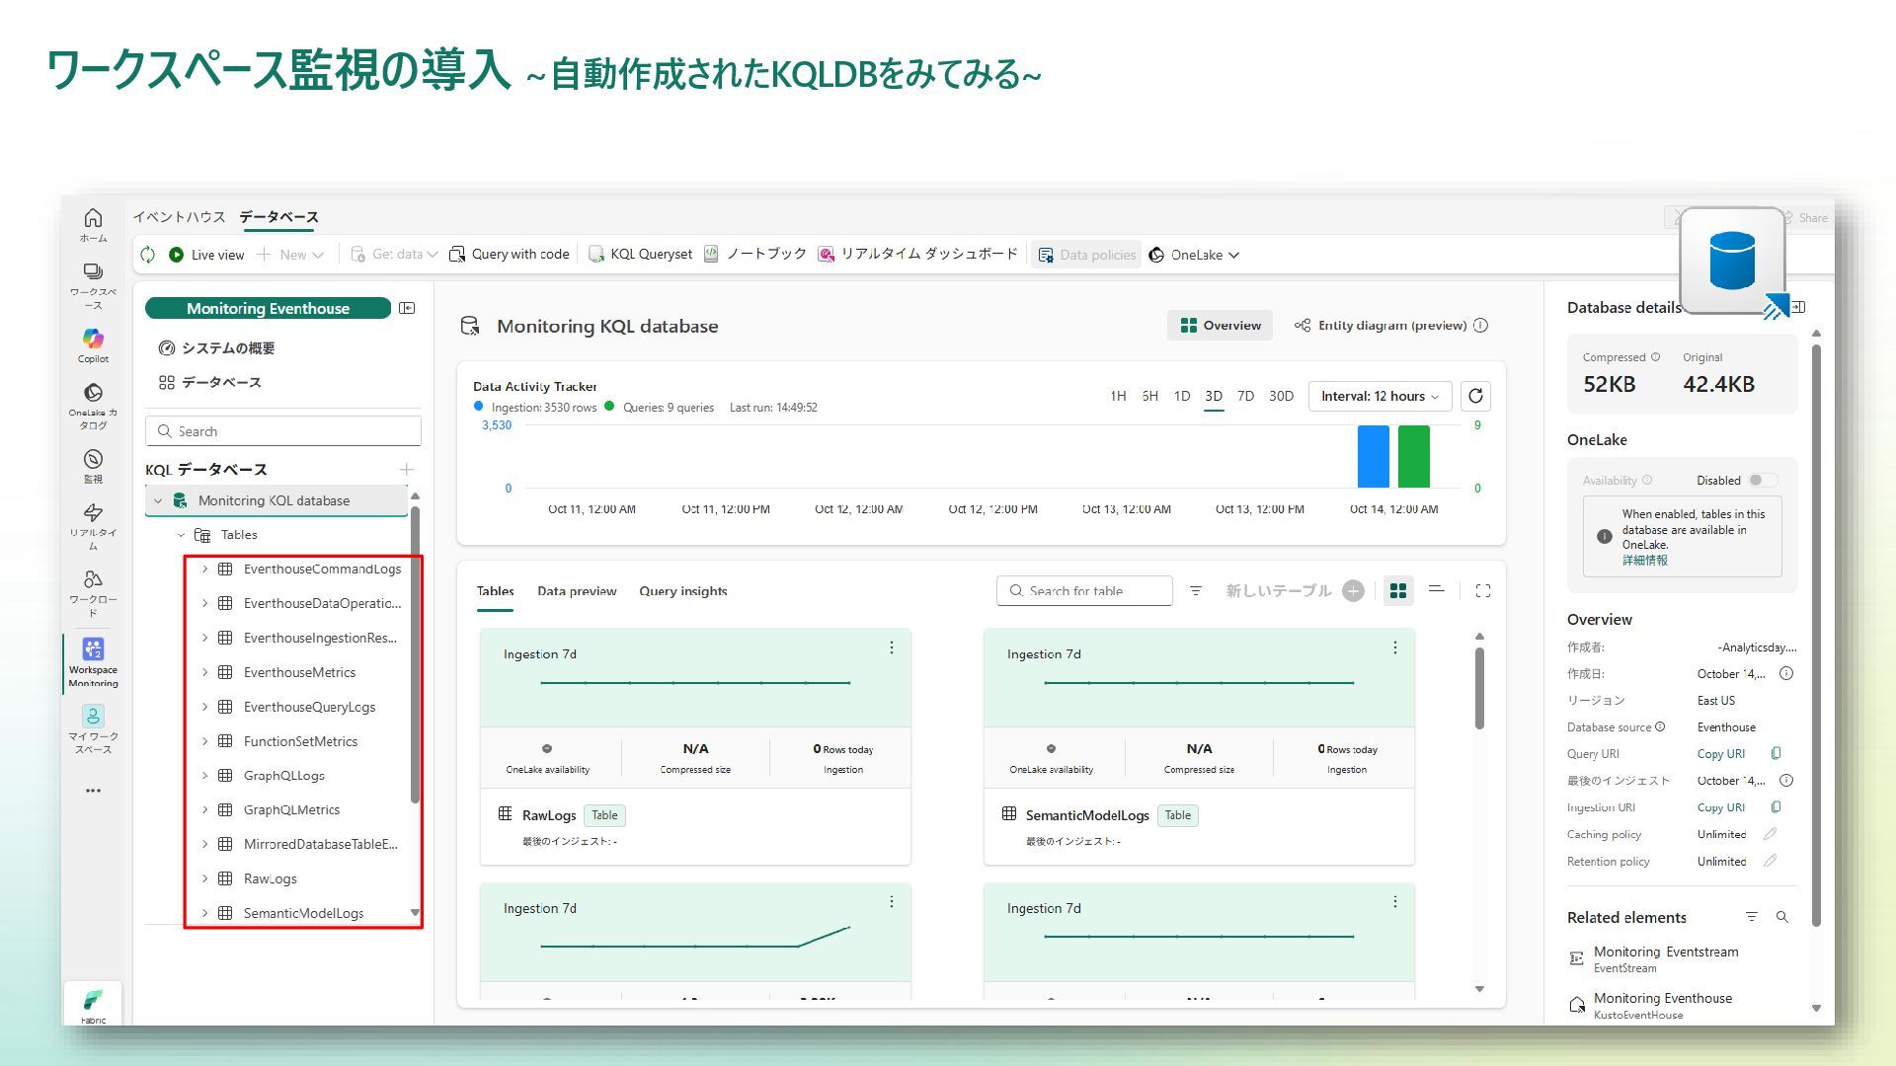Viewport: 1896px width, 1066px height.
Task: Open the OneLake toolbar dropdown
Action: [x=1196, y=255]
